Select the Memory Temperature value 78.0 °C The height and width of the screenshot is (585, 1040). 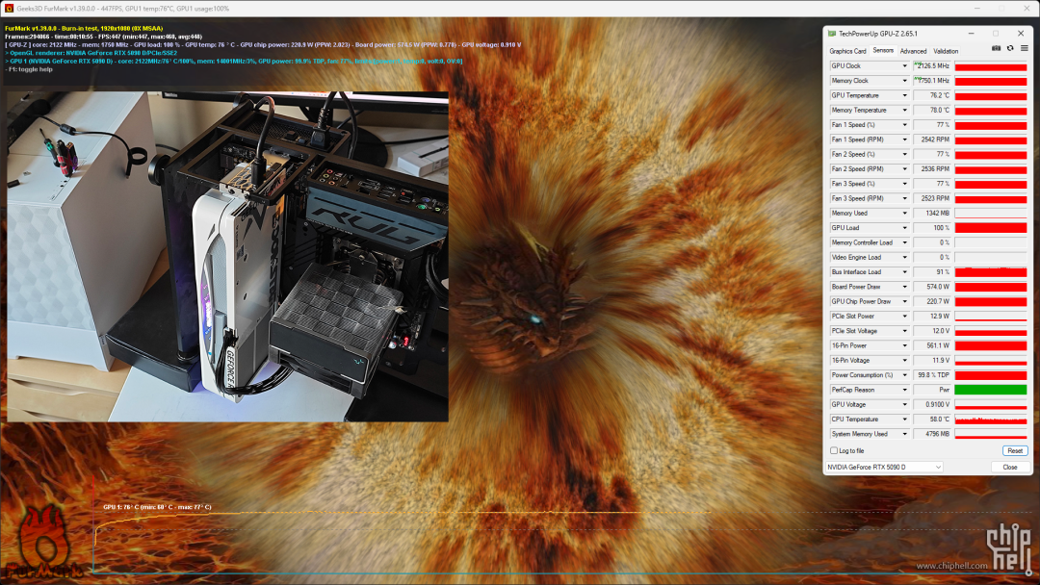click(x=932, y=110)
